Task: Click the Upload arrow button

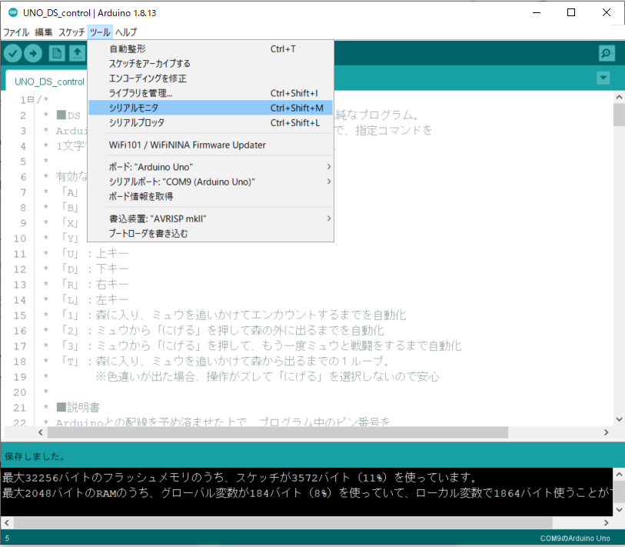Action: pos(33,53)
